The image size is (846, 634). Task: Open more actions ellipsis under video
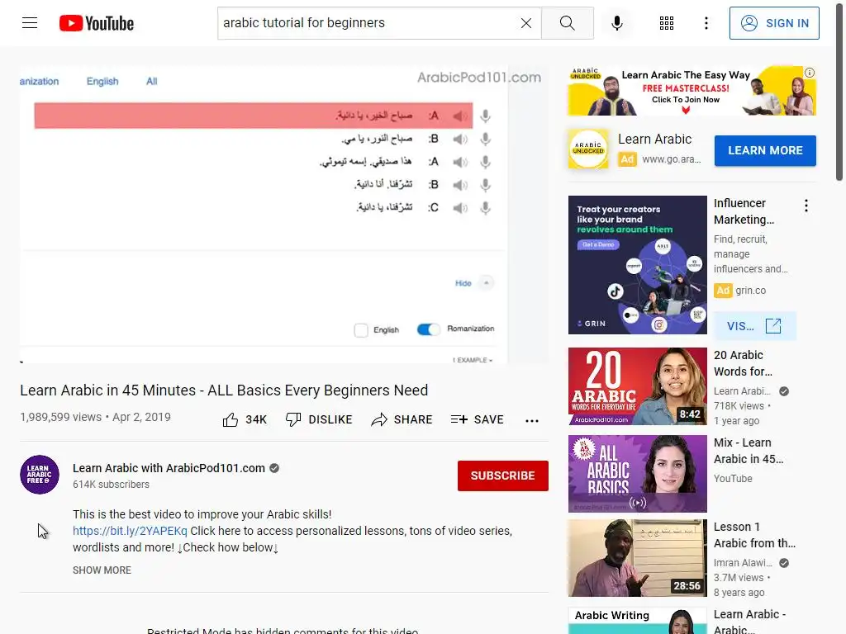[x=532, y=420]
